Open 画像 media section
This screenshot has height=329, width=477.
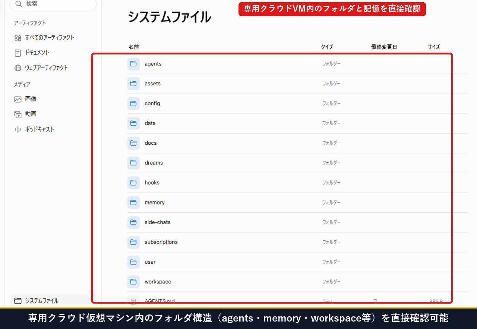coord(31,99)
